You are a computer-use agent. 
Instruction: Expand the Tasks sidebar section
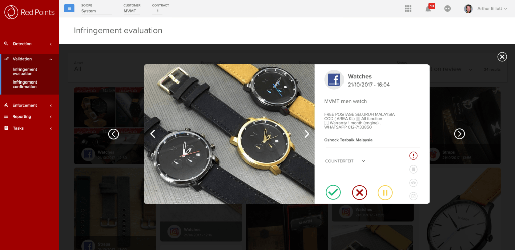click(30, 128)
